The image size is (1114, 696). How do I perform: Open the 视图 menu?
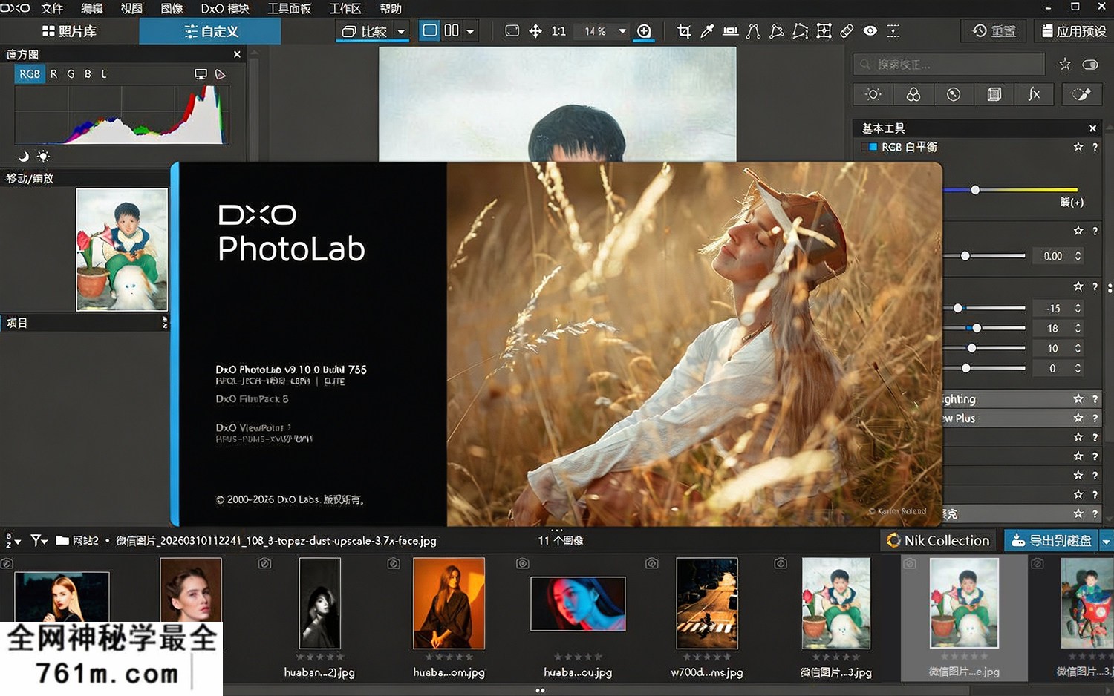131,8
